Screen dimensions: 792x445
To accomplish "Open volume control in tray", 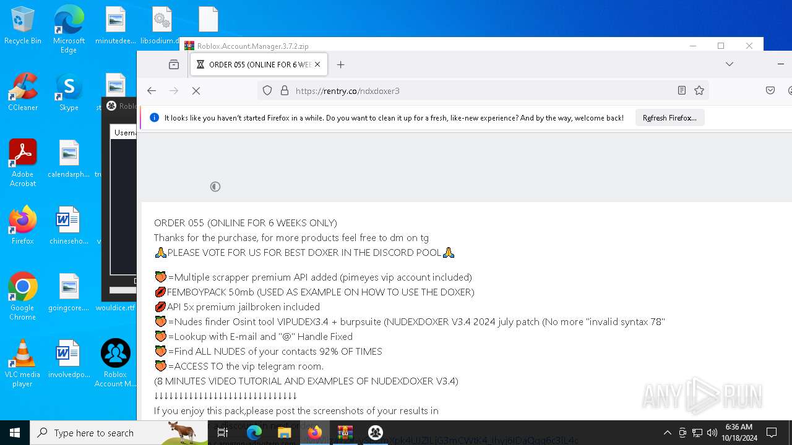I will coord(712,433).
